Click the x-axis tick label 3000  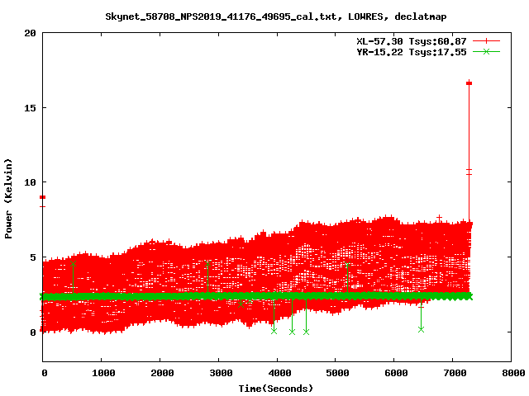point(221,373)
